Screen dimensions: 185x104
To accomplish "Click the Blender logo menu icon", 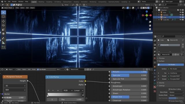I will 2,2.
